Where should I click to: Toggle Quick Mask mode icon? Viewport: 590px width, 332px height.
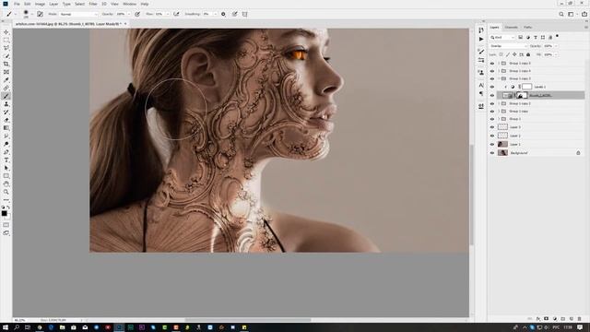(x=6, y=225)
